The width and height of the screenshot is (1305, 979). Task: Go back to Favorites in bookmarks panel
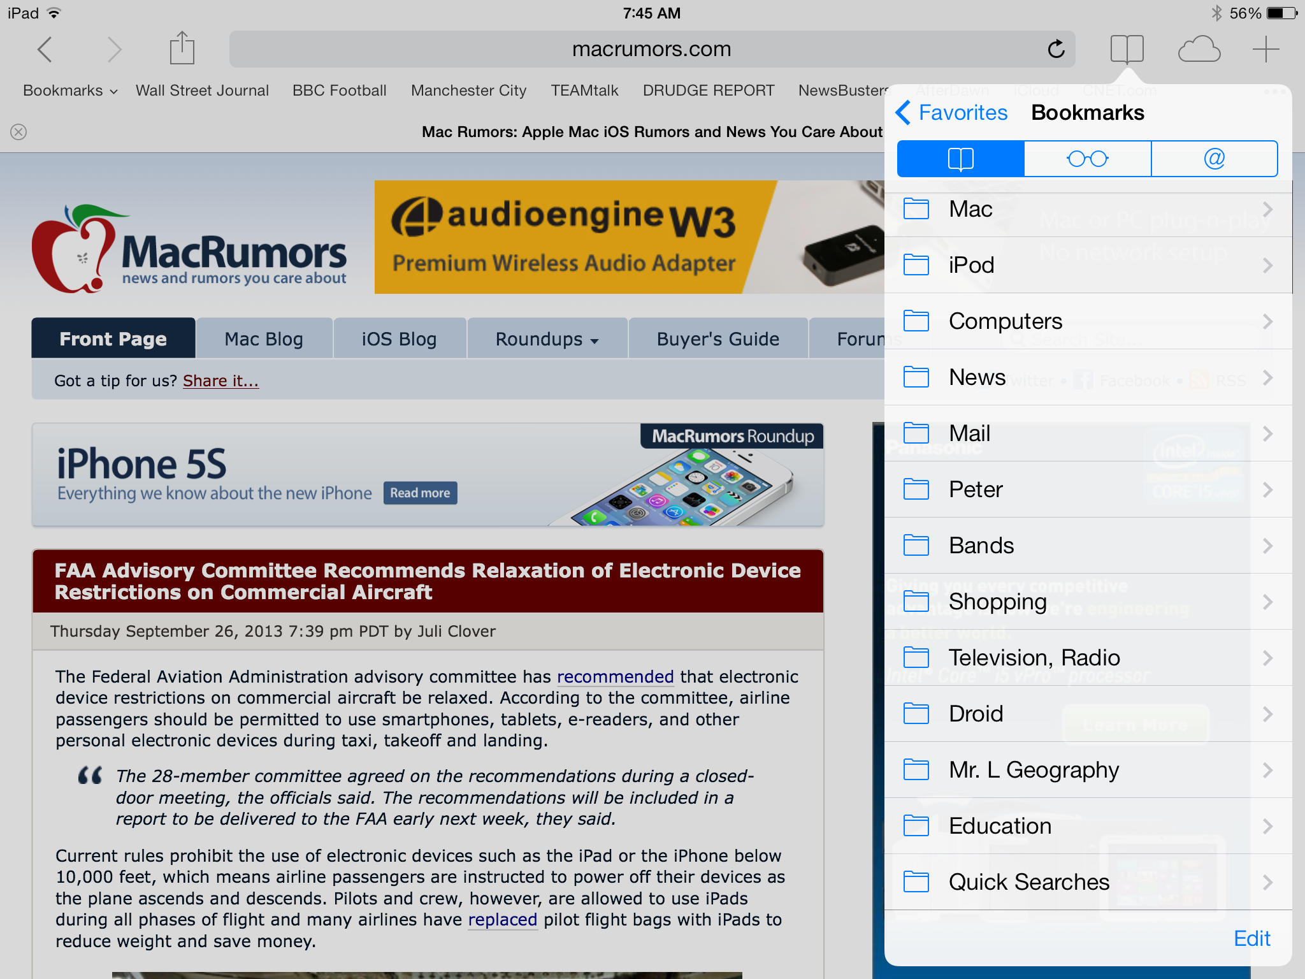tap(951, 113)
